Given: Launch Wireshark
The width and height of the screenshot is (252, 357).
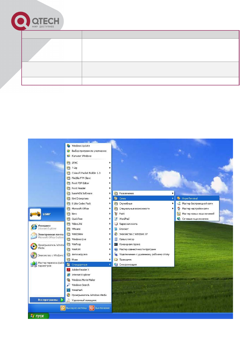Looking at the screenshot, I should [88, 290].
